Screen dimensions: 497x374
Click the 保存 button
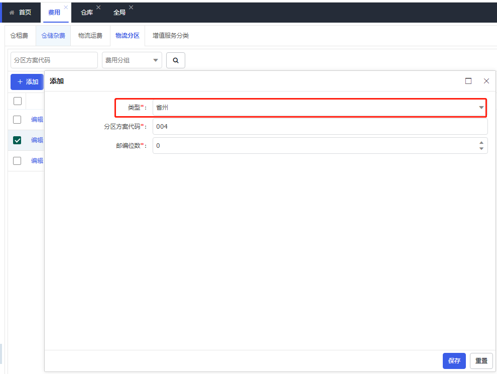click(454, 360)
